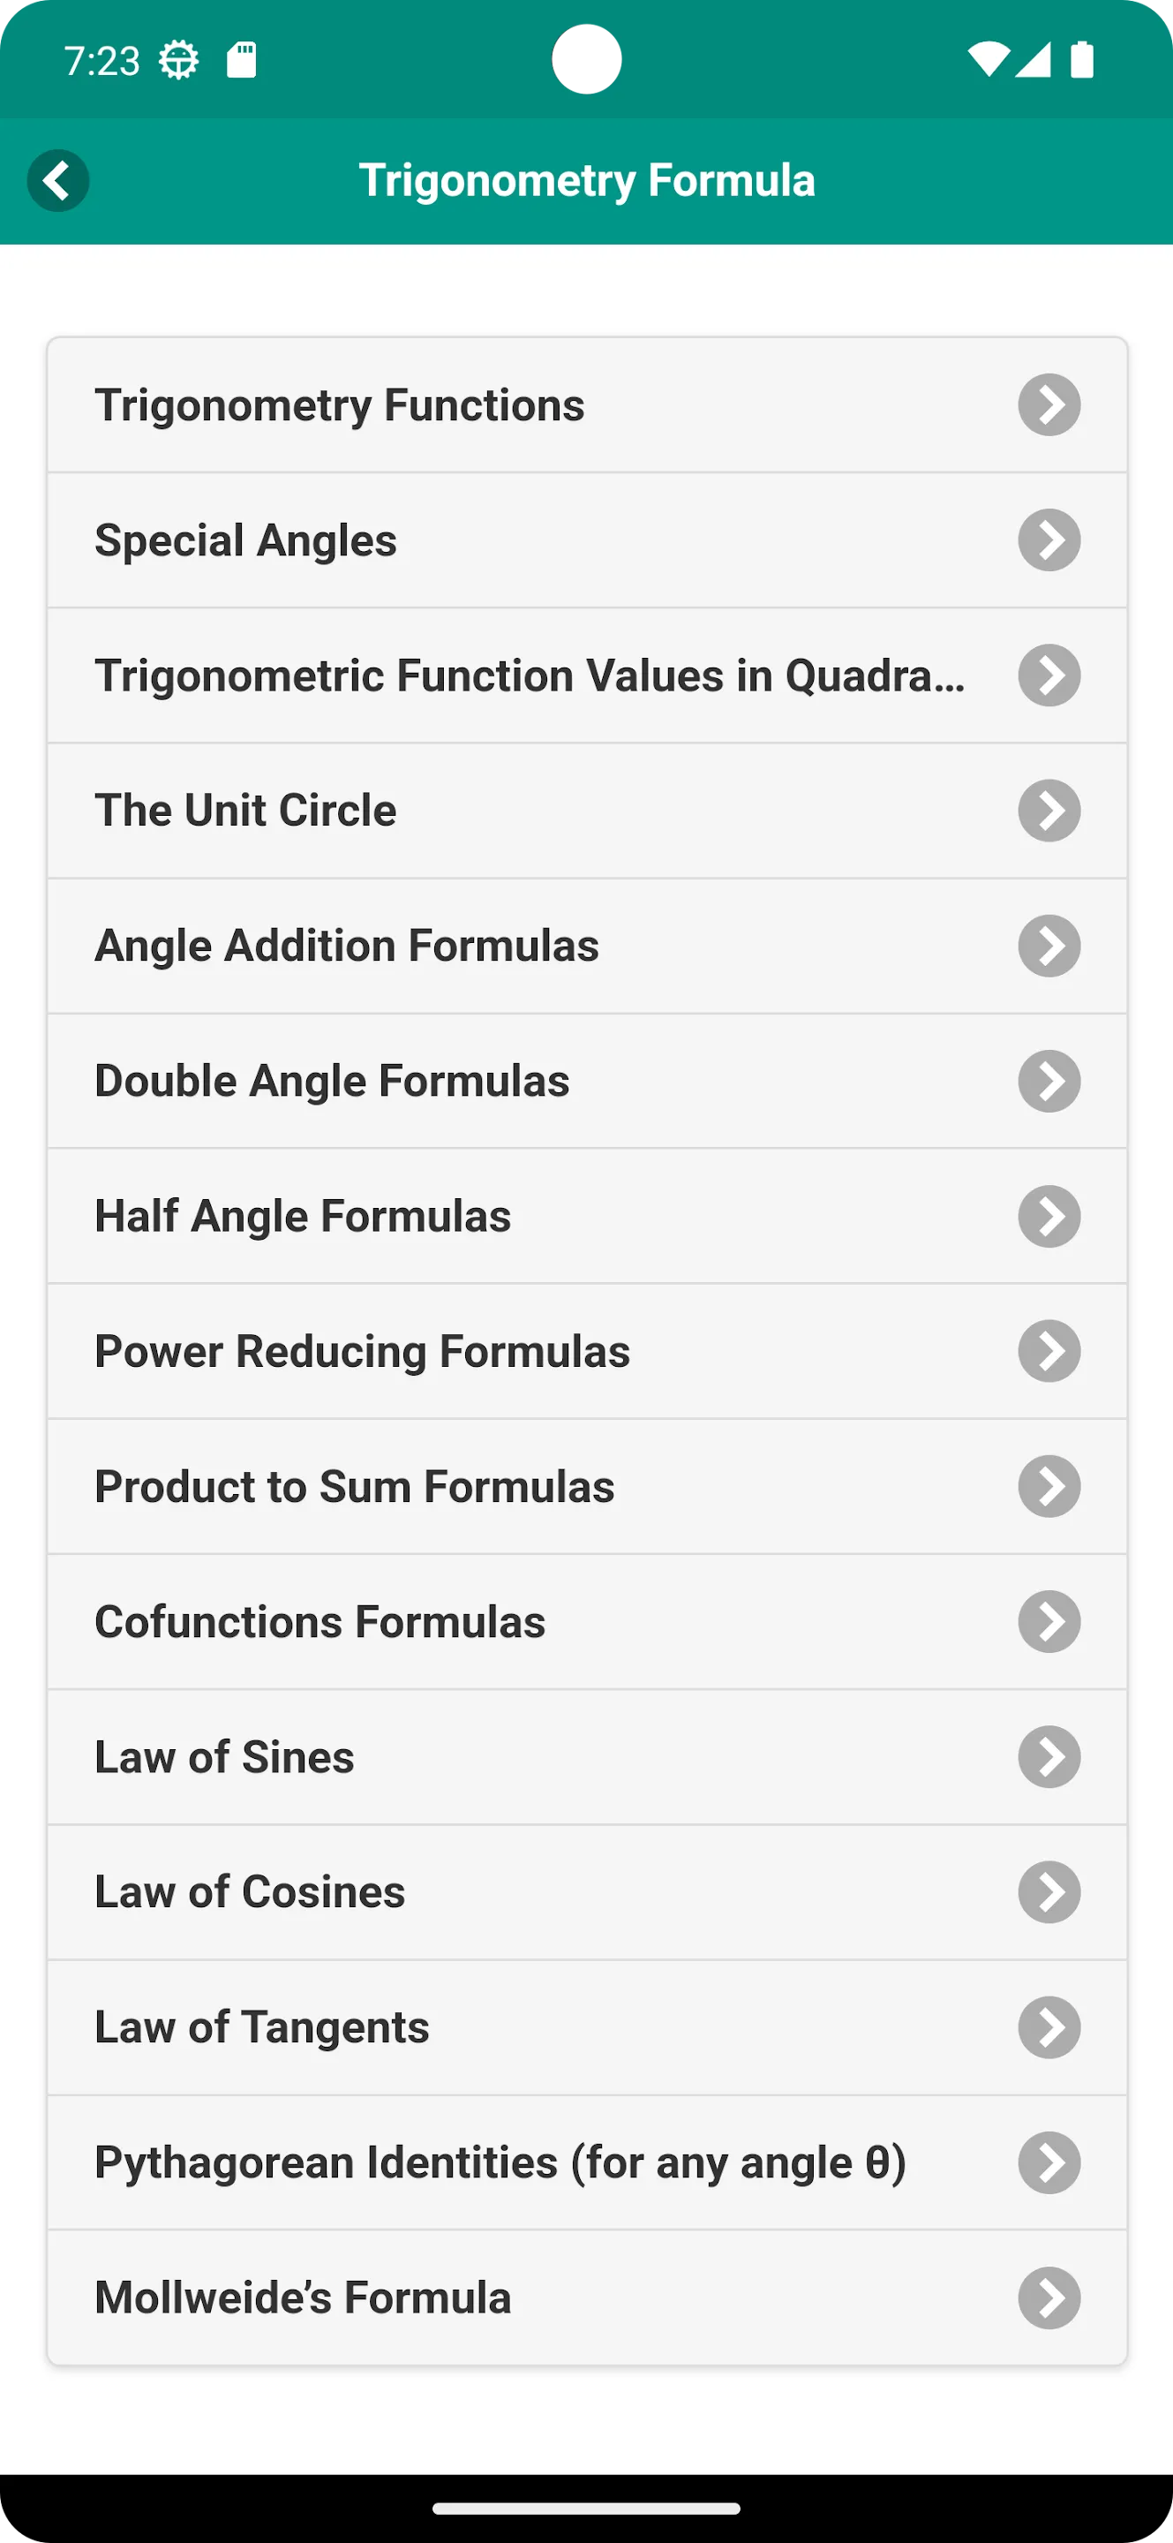Open Pythagorean Identities (for any angle θ)
This screenshot has height=2543, width=1173.
point(587,2163)
